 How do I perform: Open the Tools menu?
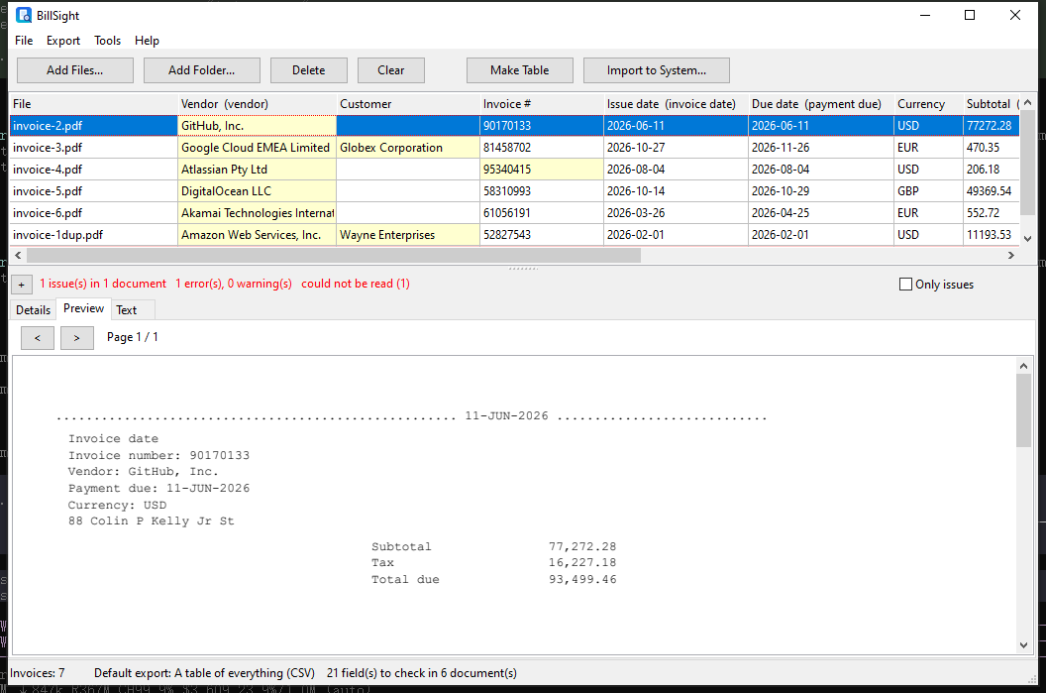point(107,40)
